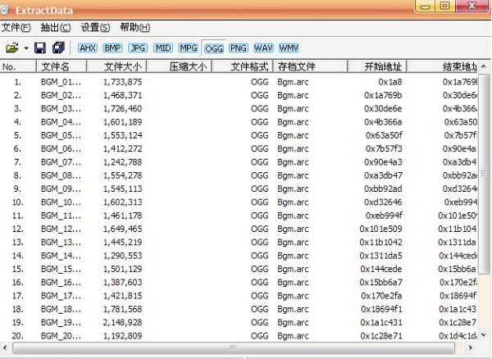
Task: Click file size value 1,733,875
Action: pos(123,82)
